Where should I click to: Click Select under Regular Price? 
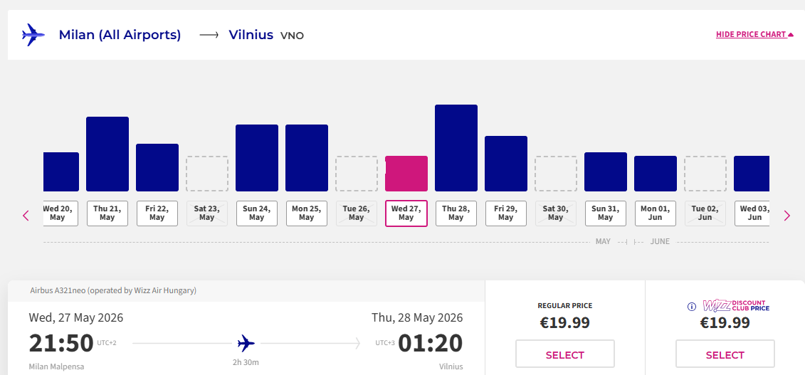click(x=564, y=354)
